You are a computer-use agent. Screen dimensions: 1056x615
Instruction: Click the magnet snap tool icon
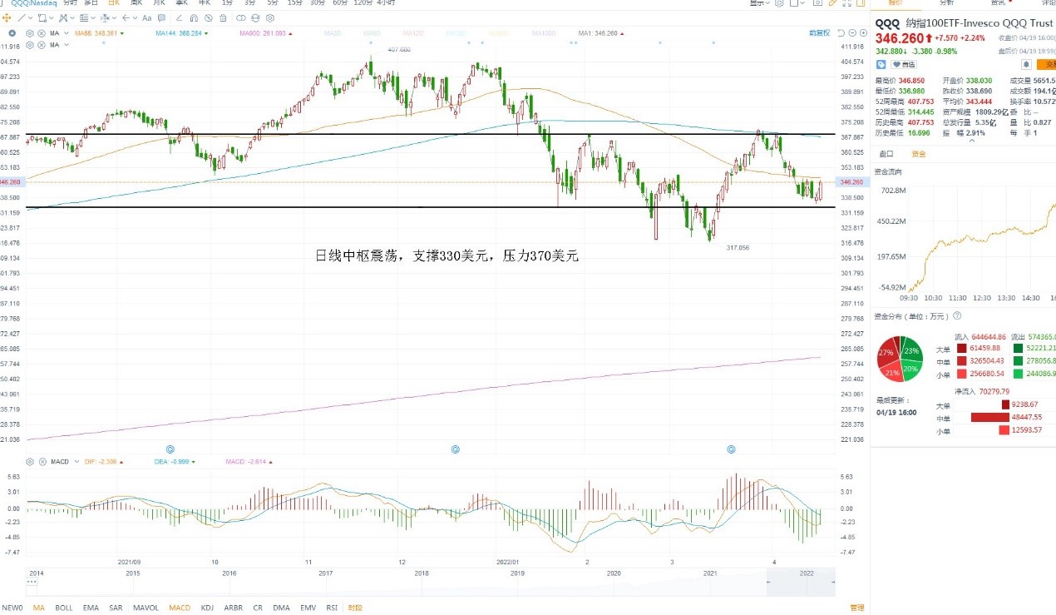194,18
